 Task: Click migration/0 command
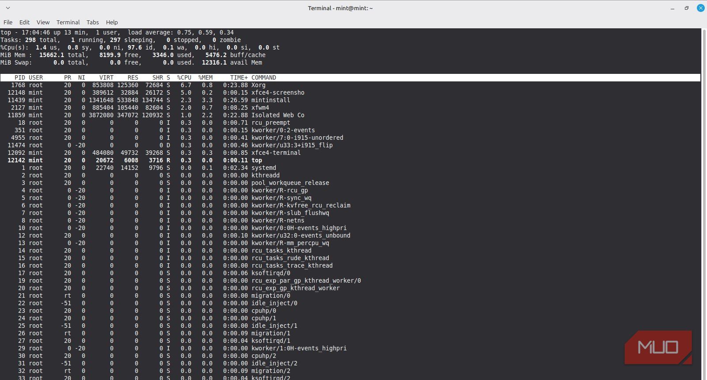coord(271,296)
